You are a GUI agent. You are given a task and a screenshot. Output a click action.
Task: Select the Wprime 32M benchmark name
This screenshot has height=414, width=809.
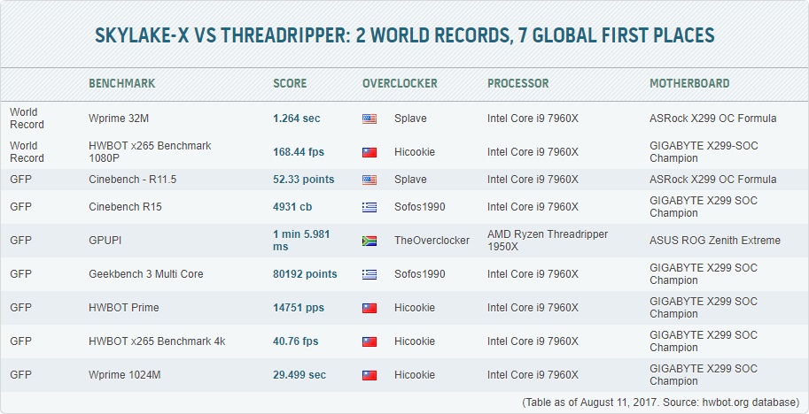click(x=119, y=119)
